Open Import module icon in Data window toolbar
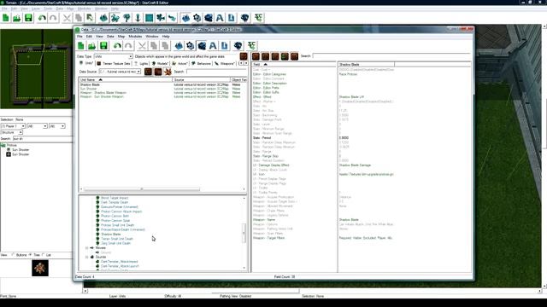The height and width of the screenshot is (307, 547). pos(224,45)
